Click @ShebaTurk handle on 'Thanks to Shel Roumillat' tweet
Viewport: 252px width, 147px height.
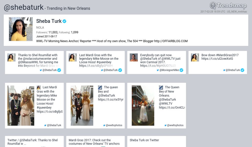tap(49, 70)
